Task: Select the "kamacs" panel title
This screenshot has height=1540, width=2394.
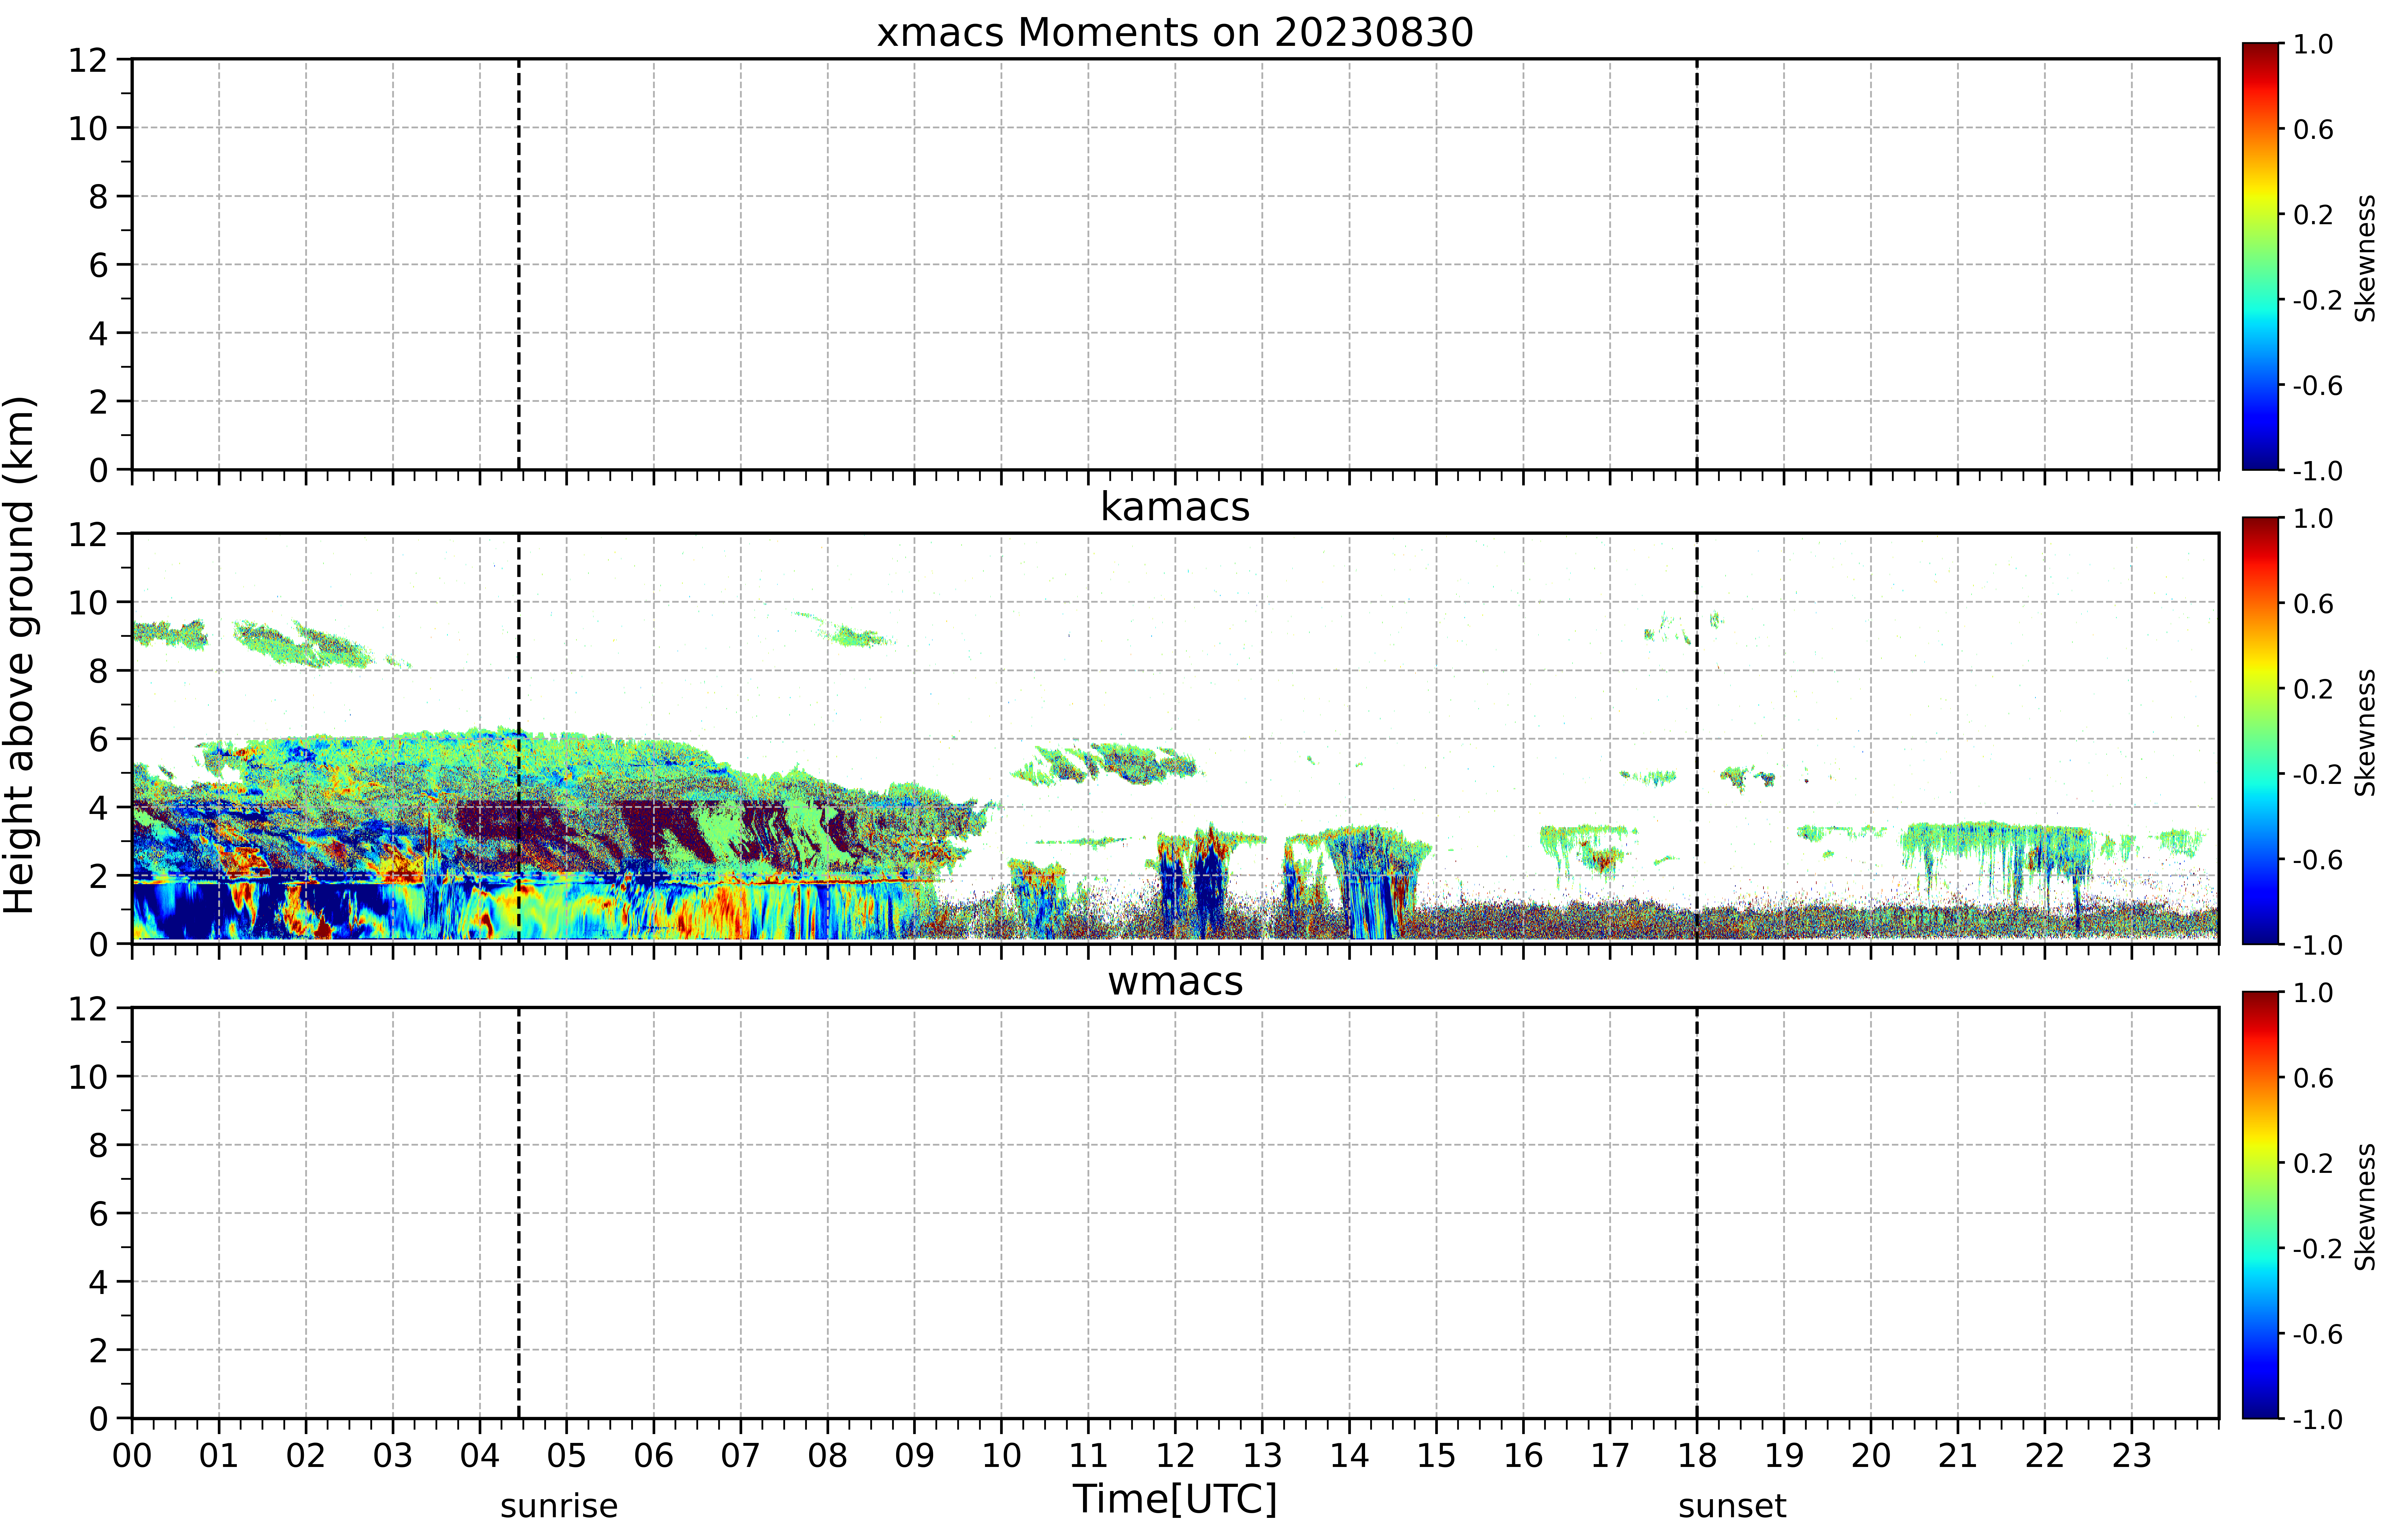Action: coord(1175,507)
